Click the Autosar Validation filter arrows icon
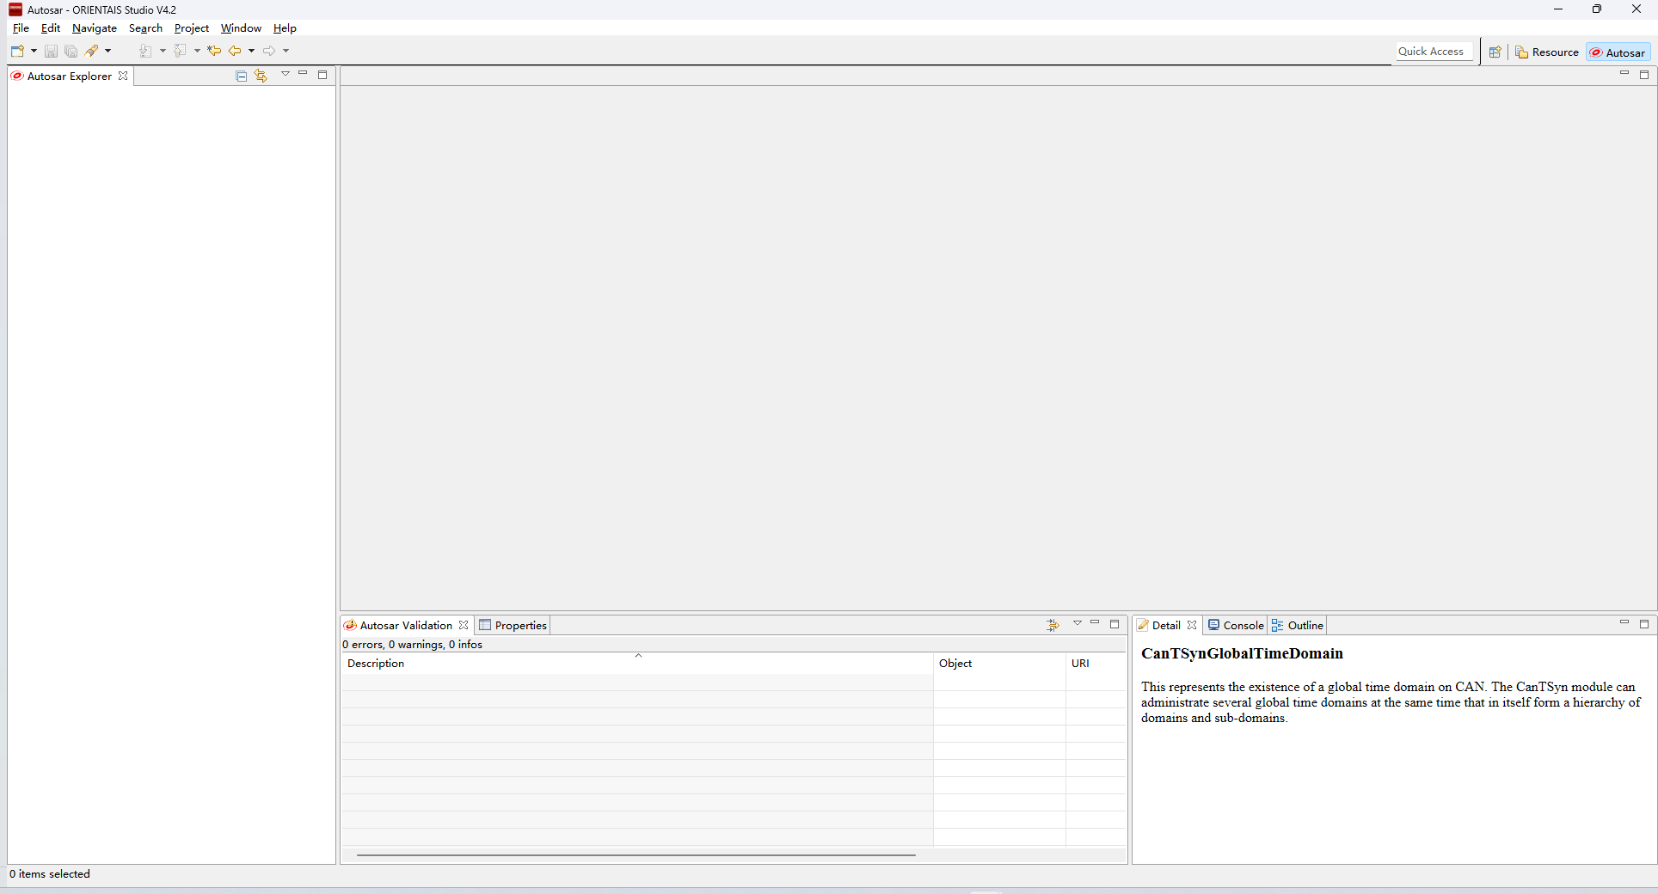The height and width of the screenshot is (894, 1658). [1053, 625]
